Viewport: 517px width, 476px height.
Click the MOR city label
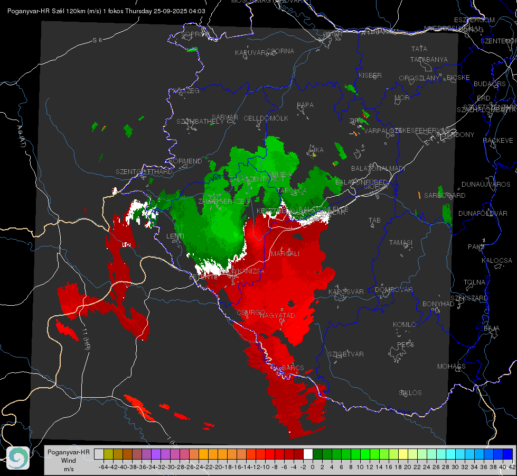[x=402, y=98]
